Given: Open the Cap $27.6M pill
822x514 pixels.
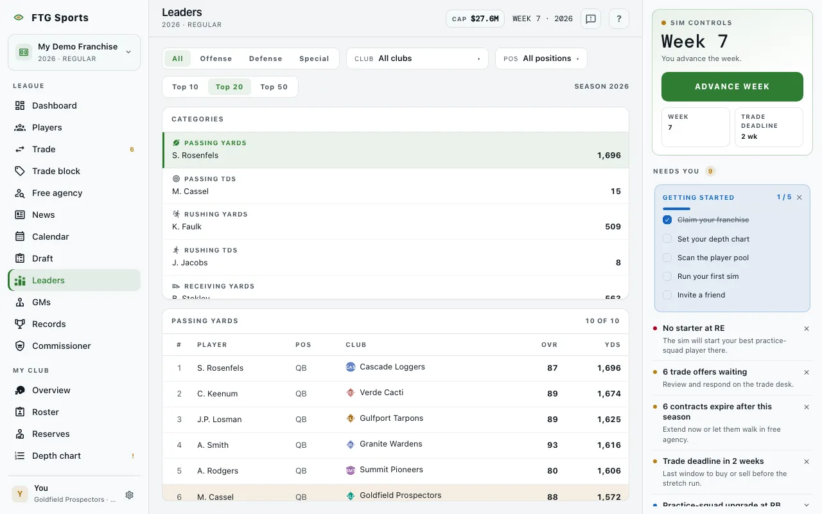Looking at the screenshot, I should click(475, 19).
